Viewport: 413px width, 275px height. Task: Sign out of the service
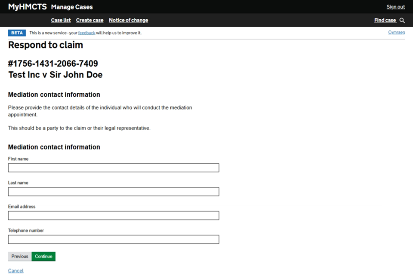[395, 7]
